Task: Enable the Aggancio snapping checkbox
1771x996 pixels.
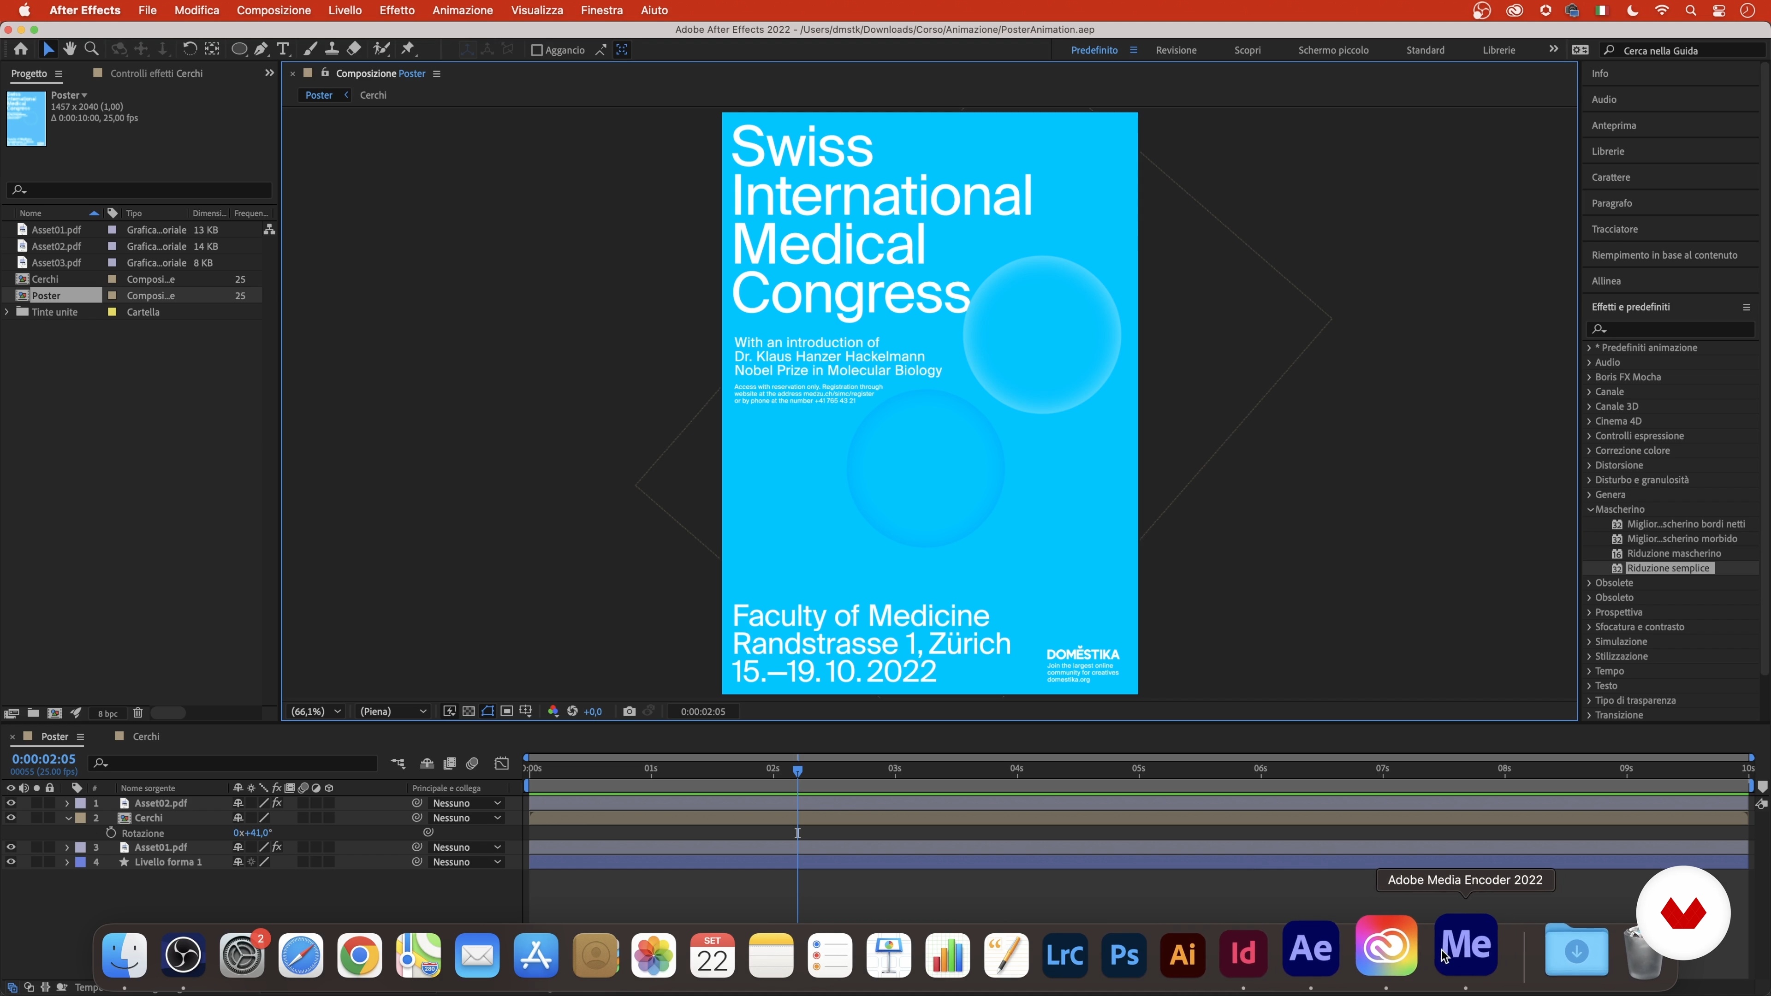Action: click(x=537, y=50)
